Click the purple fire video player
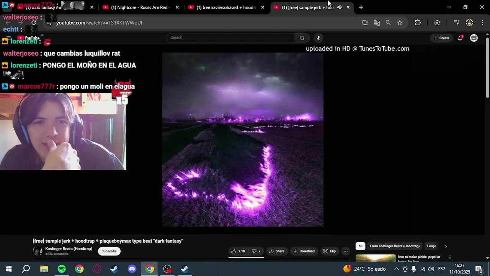The image size is (490, 276). click(x=243, y=140)
